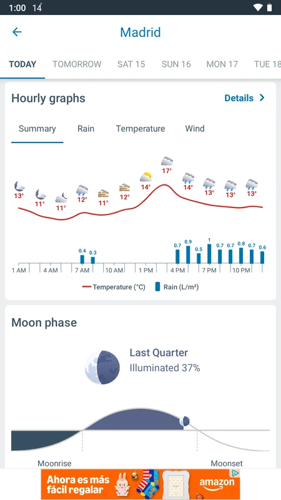Tap the small moon marker on curve
This screenshot has width=281, height=500.
point(184,421)
